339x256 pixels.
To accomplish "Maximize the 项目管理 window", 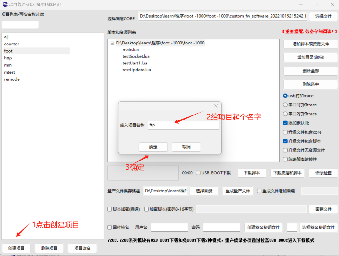I will click(316, 4).
